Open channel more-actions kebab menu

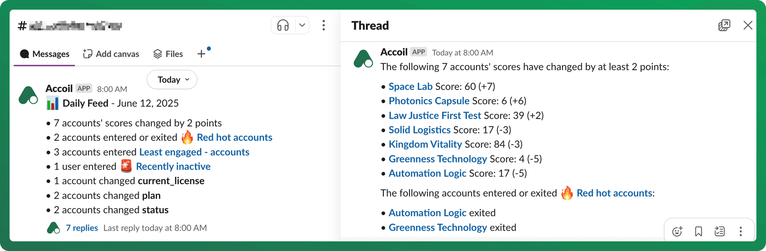324,26
